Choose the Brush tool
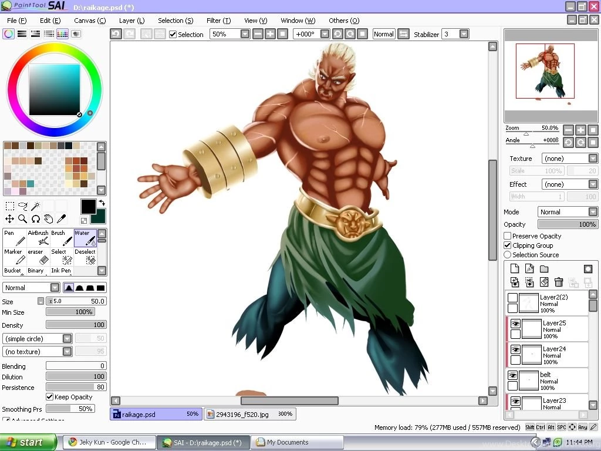The image size is (601, 451). [x=61, y=238]
